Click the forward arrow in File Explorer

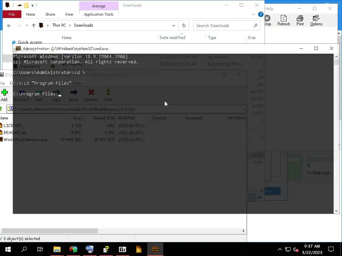click(x=19, y=25)
